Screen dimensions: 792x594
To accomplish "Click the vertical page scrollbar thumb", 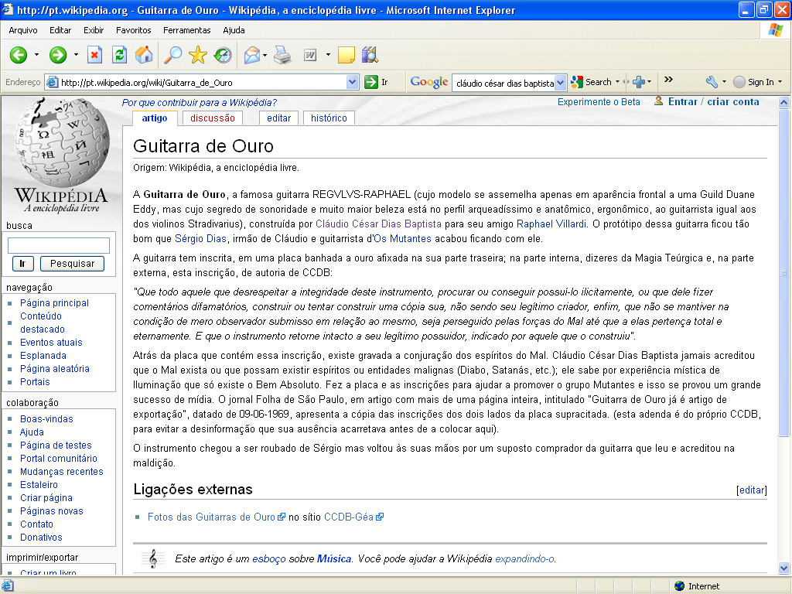I will point(785,272).
